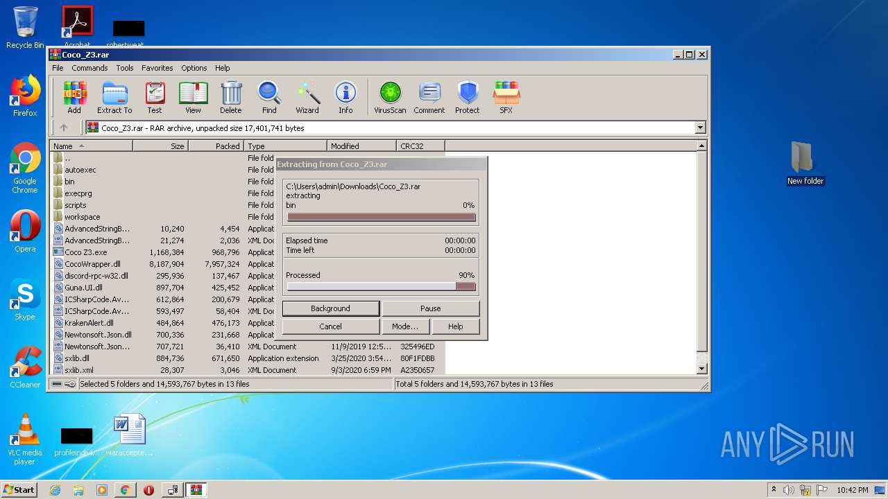Open the New folder desktop icon
The height and width of the screenshot is (499, 888).
(x=805, y=164)
